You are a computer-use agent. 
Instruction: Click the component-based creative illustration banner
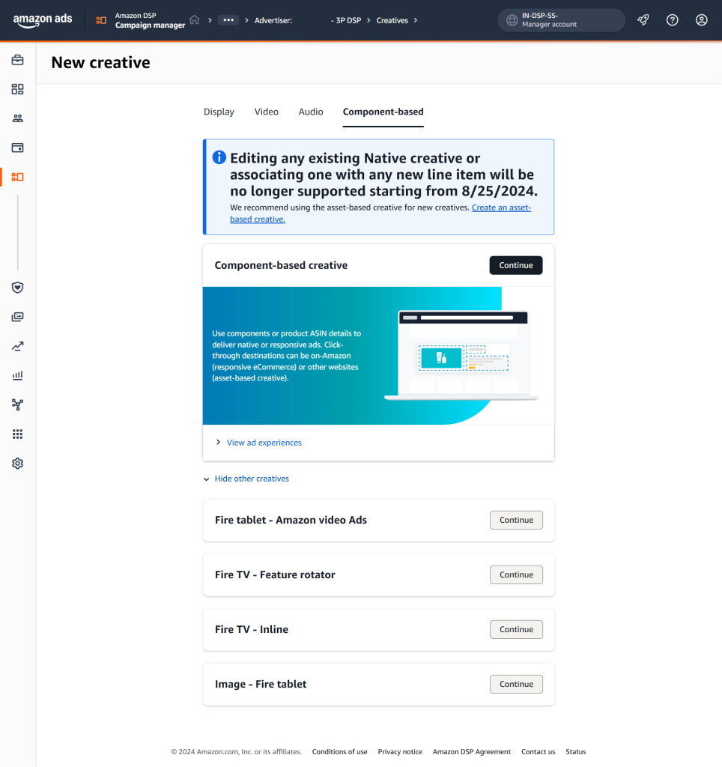coord(378,356)
